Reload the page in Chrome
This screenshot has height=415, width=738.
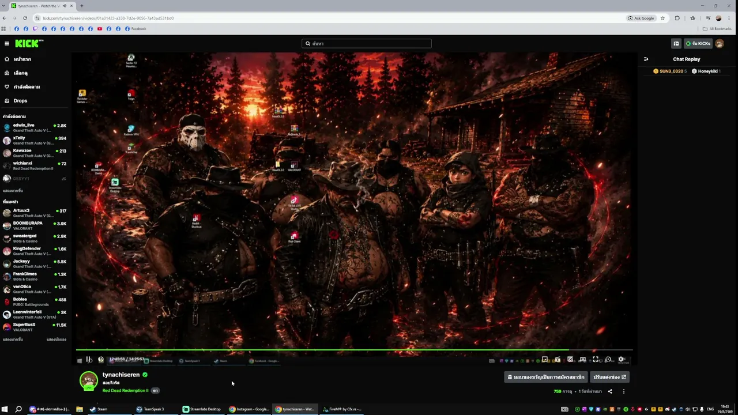click(25, 18)
